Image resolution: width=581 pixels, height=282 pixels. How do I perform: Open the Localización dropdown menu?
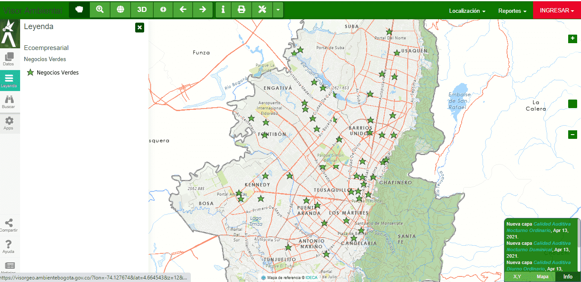[467, 11]
